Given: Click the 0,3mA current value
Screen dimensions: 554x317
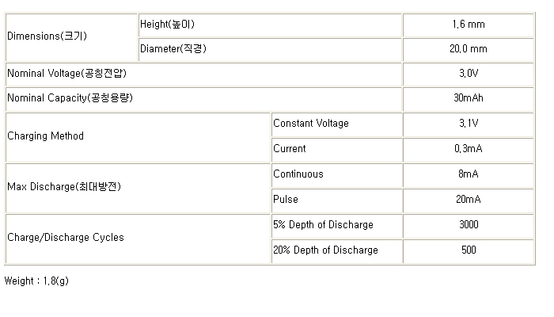Looking at the screenshot, I should pos(468,149).
